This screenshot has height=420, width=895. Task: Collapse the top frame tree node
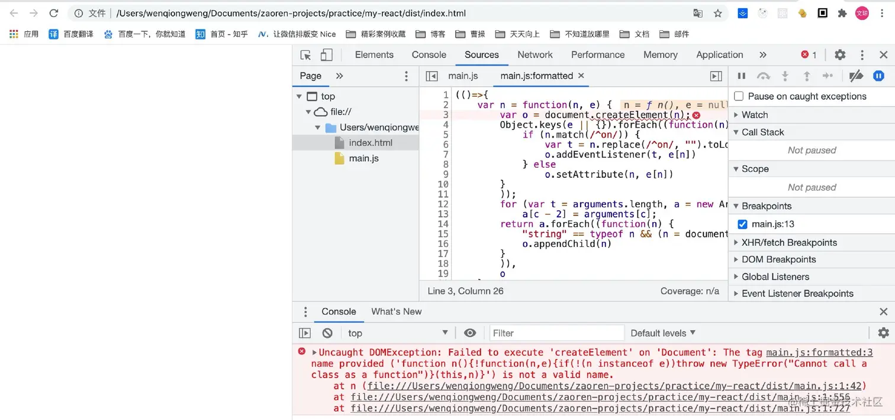[x=299, y=96]
